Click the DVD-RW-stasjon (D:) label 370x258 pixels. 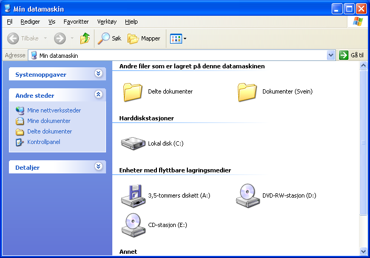point(289,195)
